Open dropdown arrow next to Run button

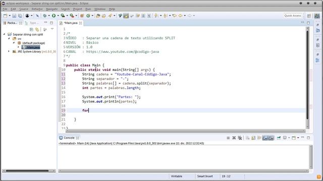coord(58,16)
